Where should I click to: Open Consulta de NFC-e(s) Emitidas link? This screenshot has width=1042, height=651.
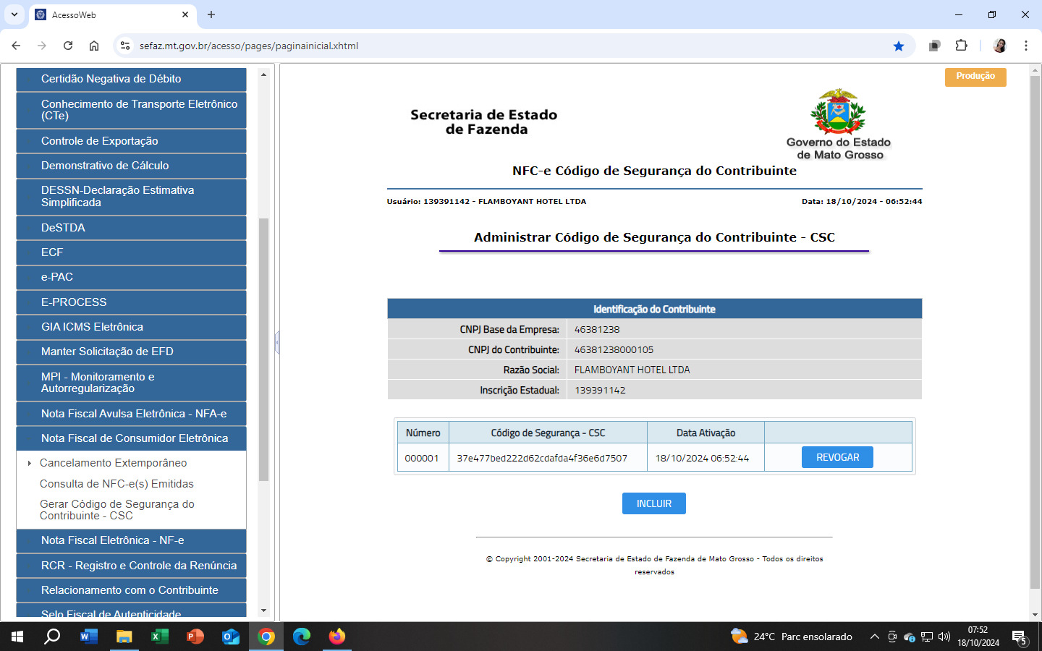117,484
